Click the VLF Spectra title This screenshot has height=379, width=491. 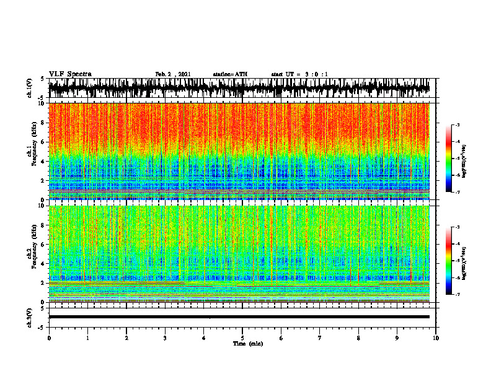70,74
